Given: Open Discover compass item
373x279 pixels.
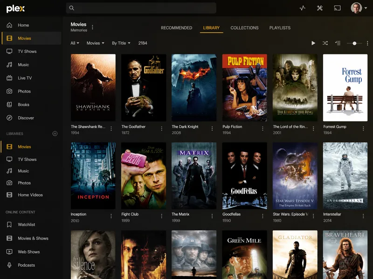Looking at the screenshot, I should tap(31, 118).
